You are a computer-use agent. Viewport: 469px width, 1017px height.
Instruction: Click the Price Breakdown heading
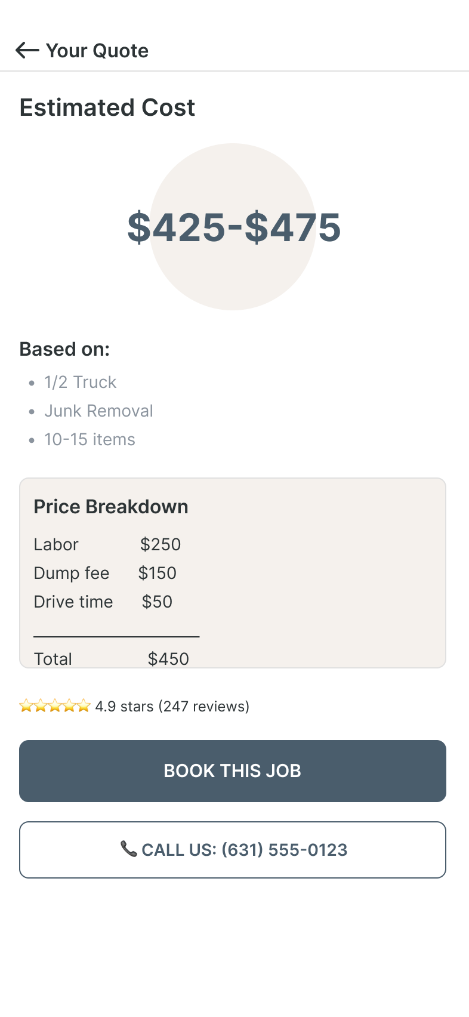click(x=111, y=507)
